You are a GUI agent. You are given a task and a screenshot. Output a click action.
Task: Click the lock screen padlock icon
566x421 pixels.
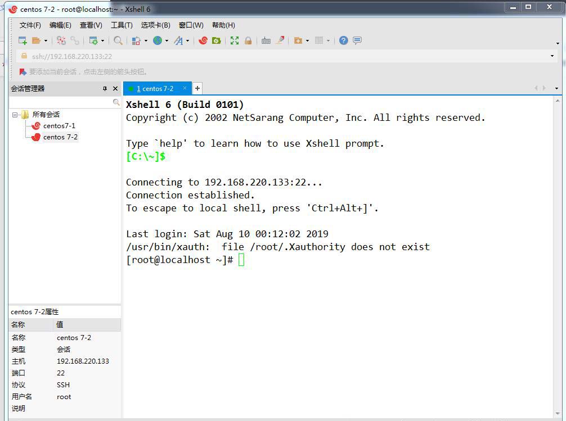pos(248,41)
